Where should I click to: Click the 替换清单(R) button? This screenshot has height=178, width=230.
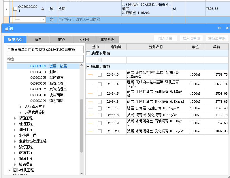pos(217,38)
